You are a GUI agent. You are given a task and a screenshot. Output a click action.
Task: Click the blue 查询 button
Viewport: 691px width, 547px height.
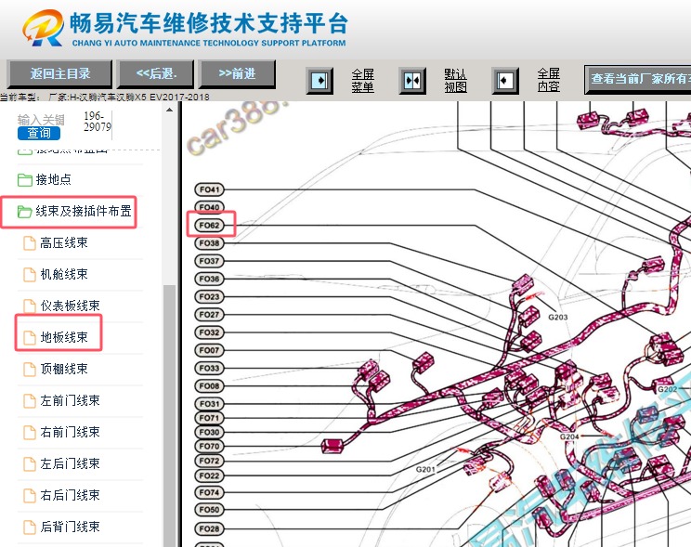pos(39,133)
